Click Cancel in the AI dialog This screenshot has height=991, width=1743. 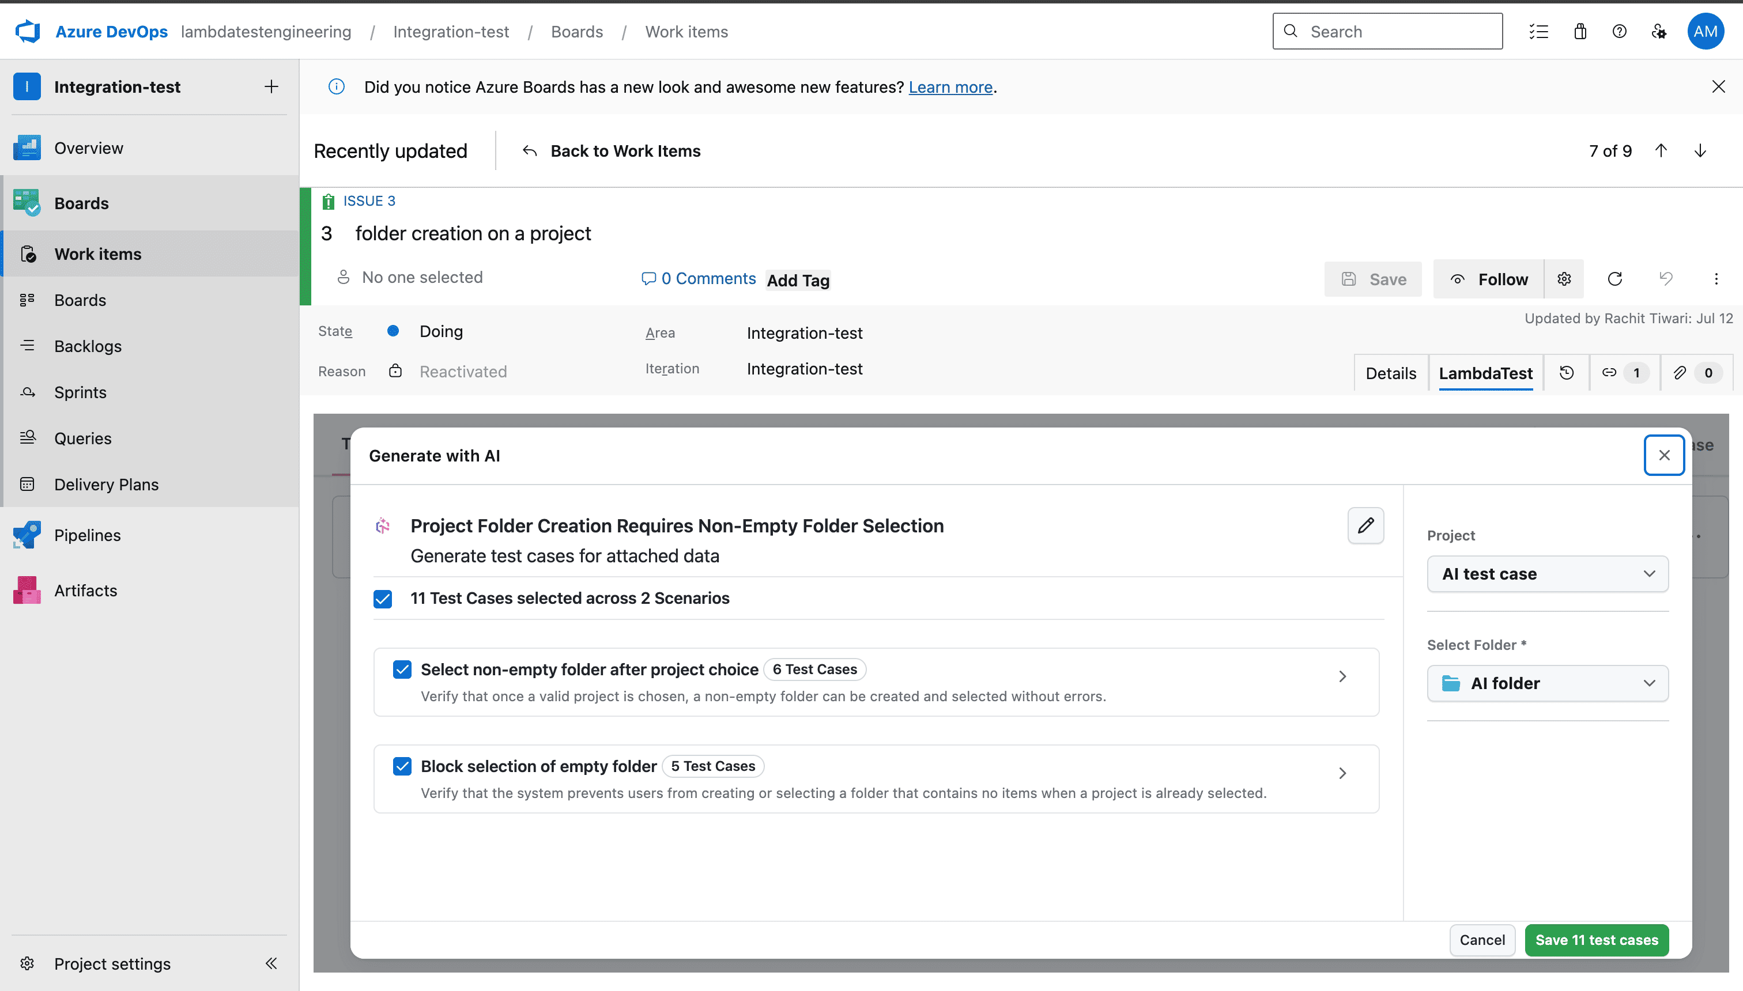coord(1482,940)
